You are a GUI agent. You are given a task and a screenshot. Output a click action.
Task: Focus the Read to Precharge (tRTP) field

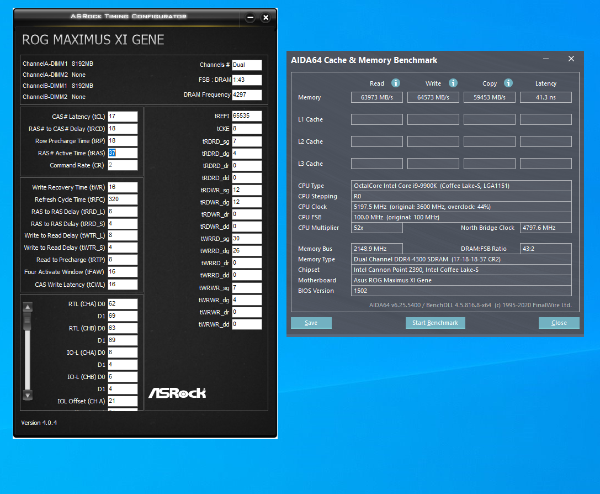(123, 260)
